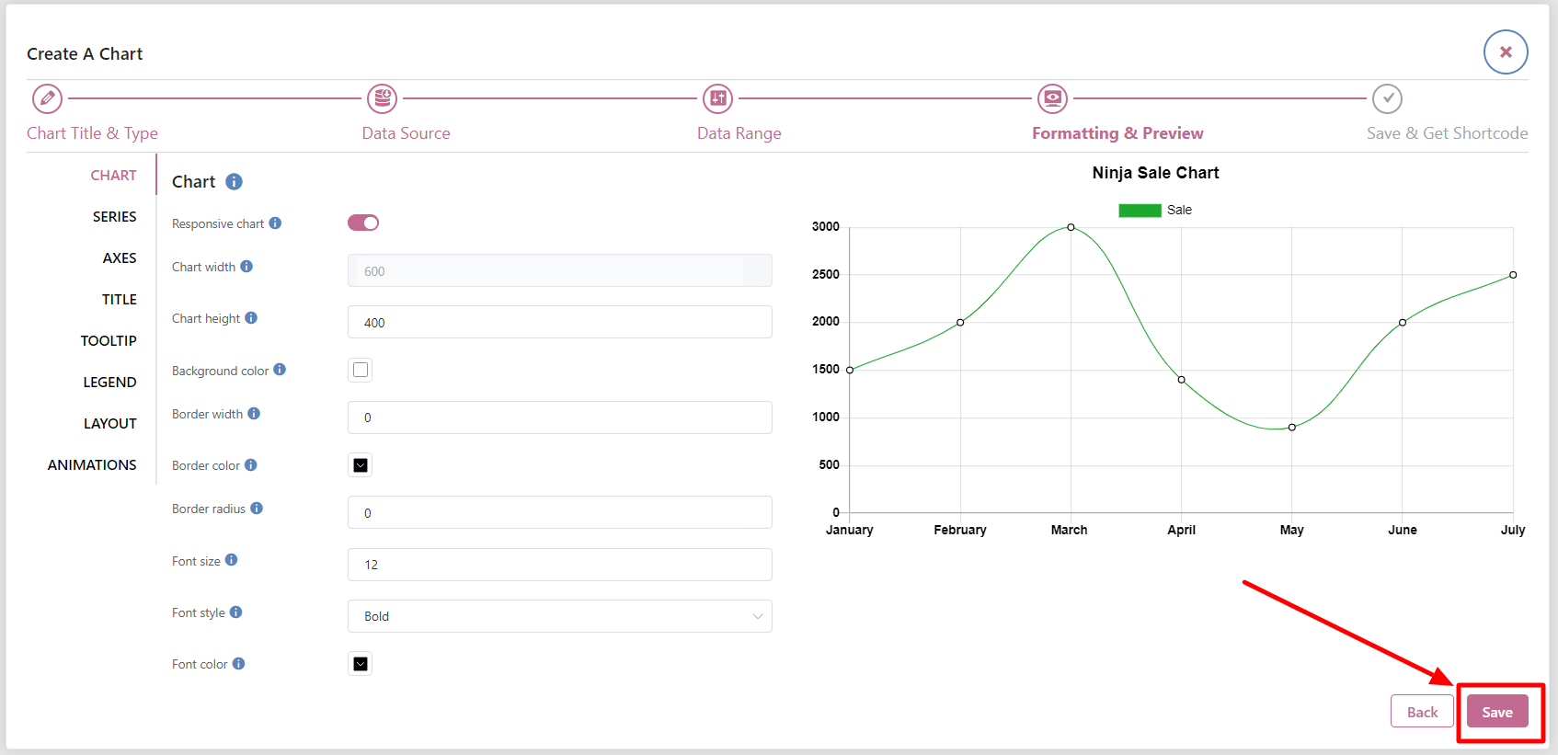The height and width of the screenshot is (755, 1558).
Task: Click the March data point on chart
Action: point(1071,227)
